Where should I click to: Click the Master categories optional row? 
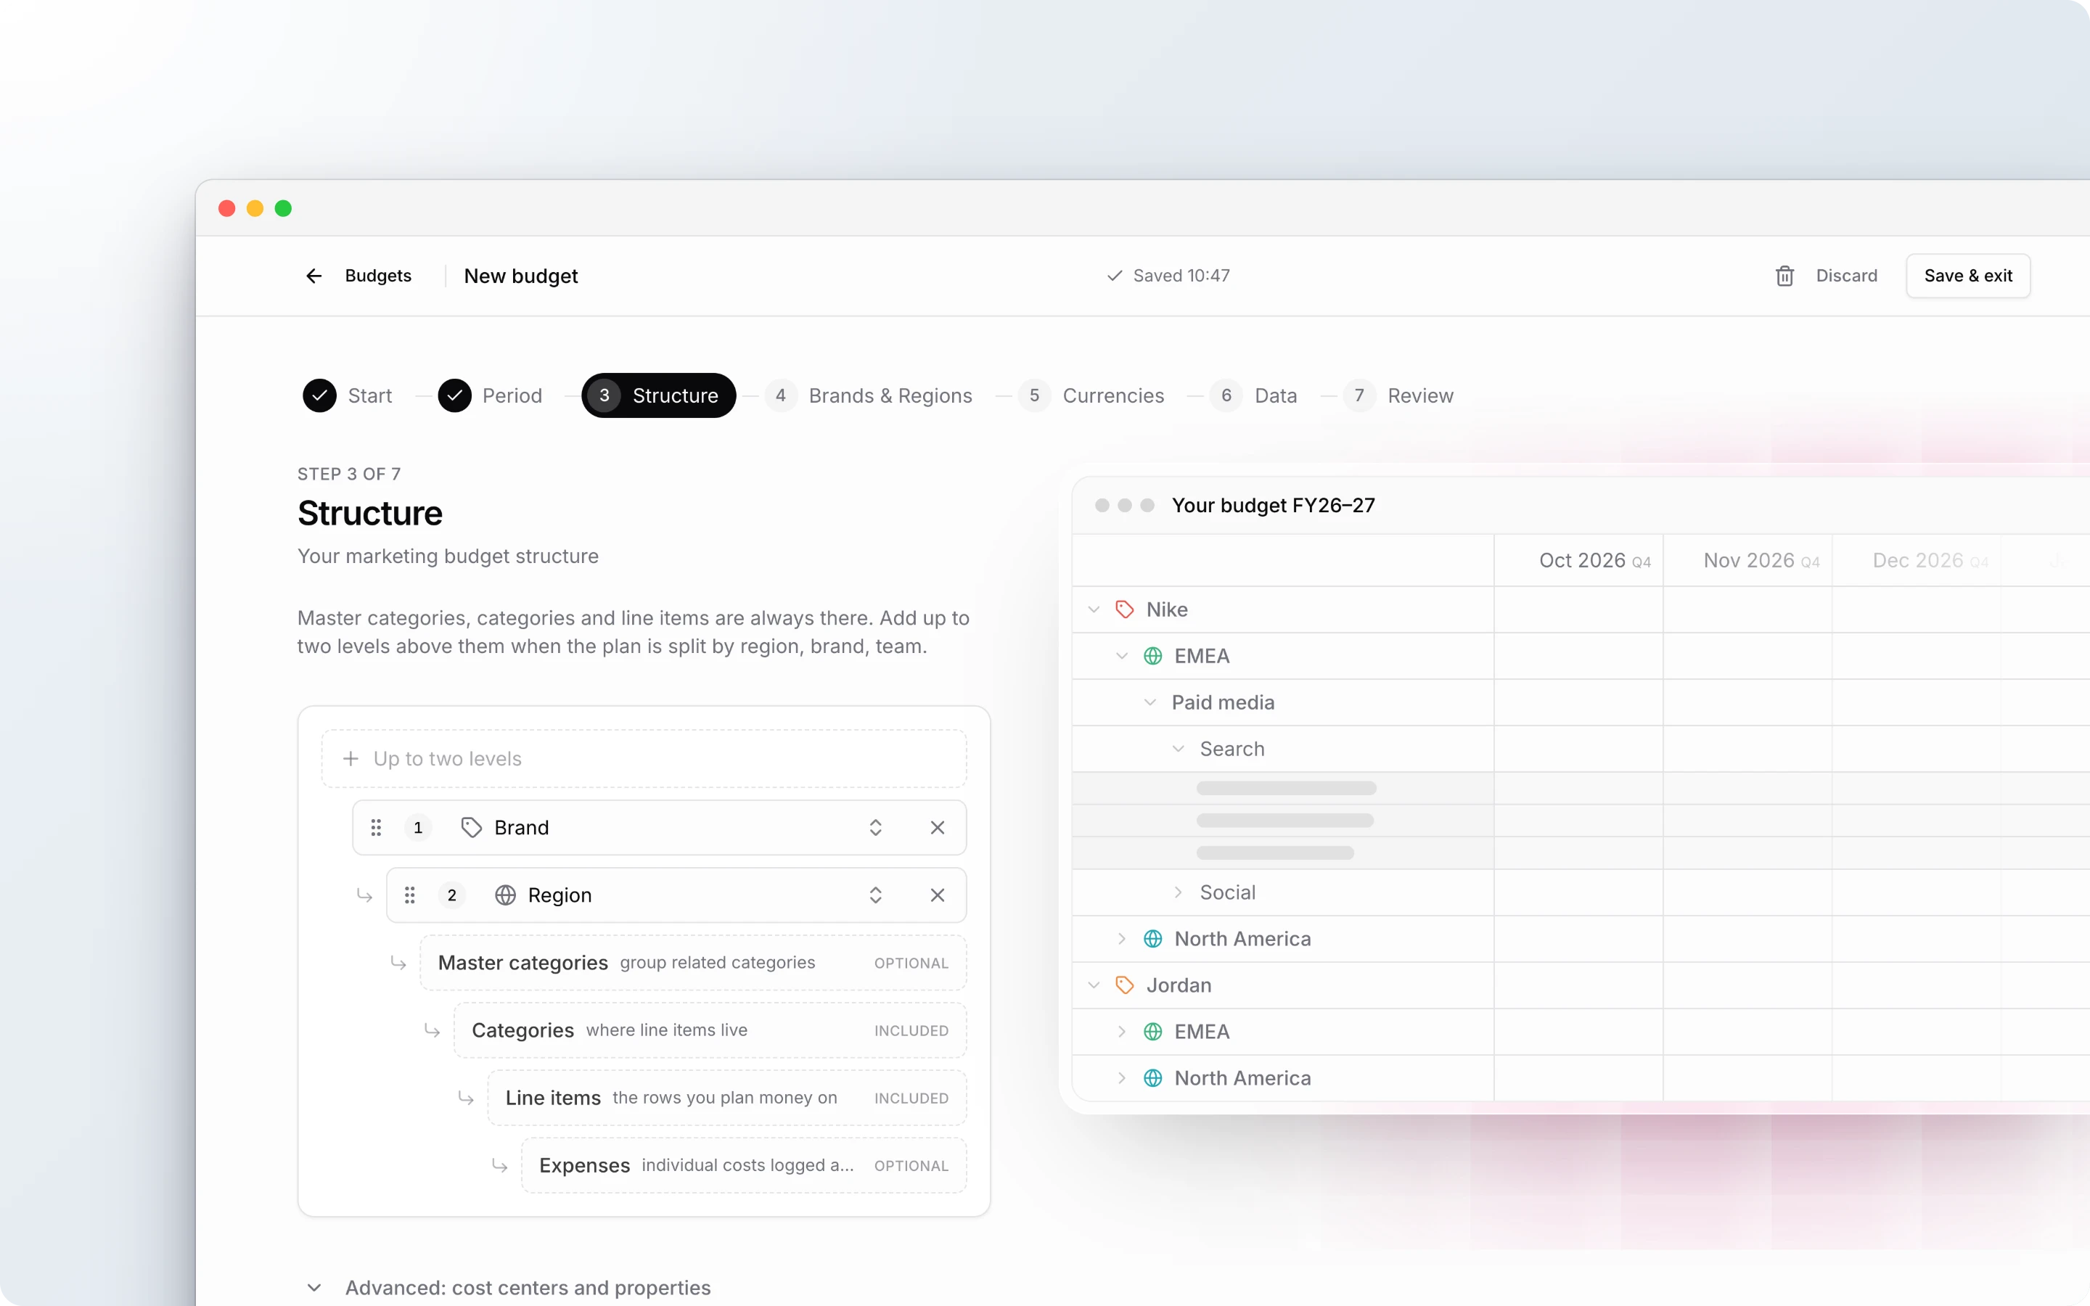point(692,963)
